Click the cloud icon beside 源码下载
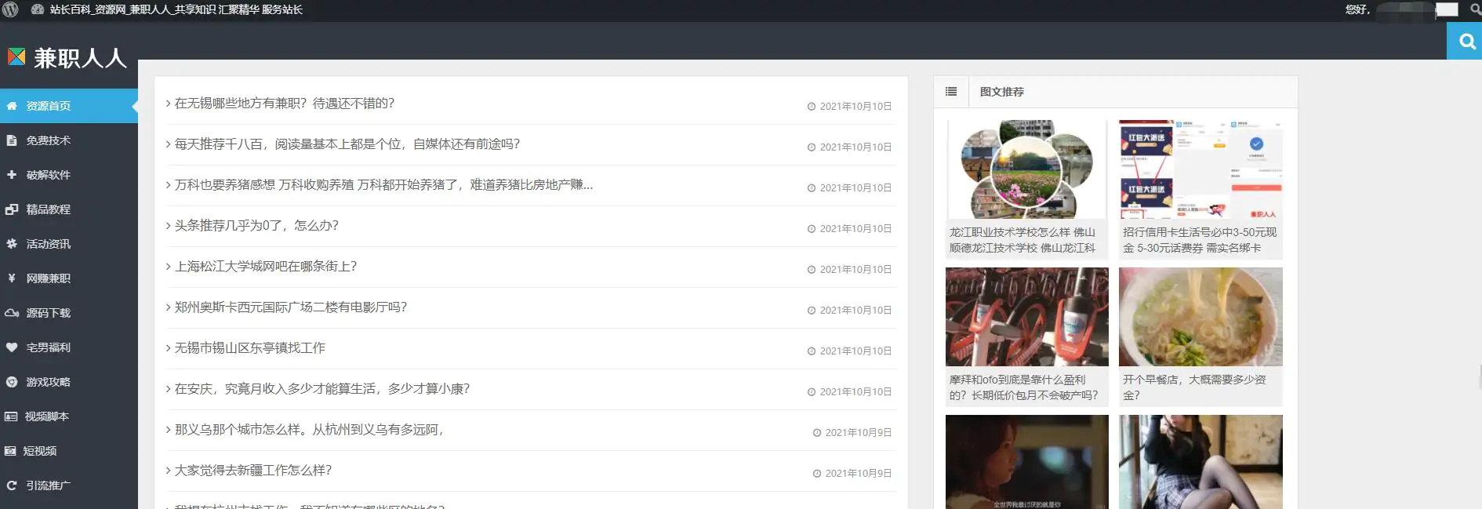The height and width of the screenshot is (509, 1482). tap(12, 313)
